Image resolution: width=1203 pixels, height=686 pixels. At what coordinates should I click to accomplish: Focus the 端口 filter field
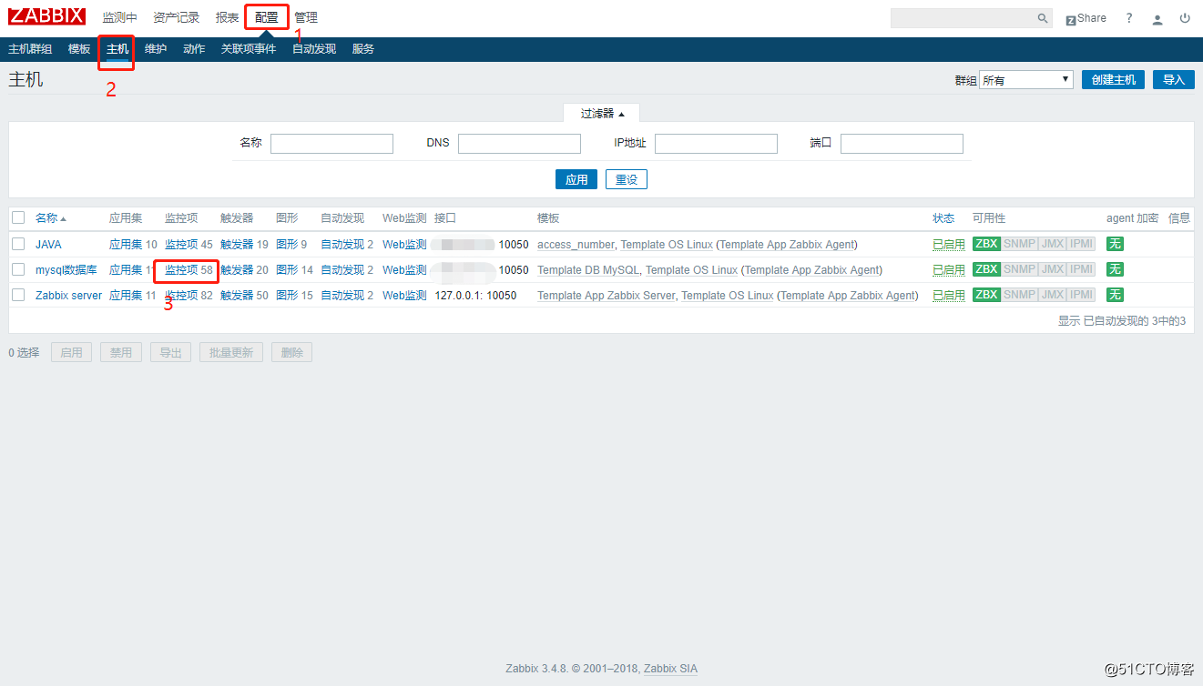(902, 144)
